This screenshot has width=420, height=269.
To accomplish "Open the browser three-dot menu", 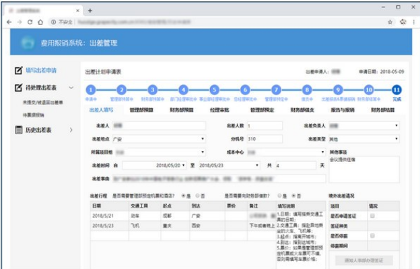I will pos(413,22).
